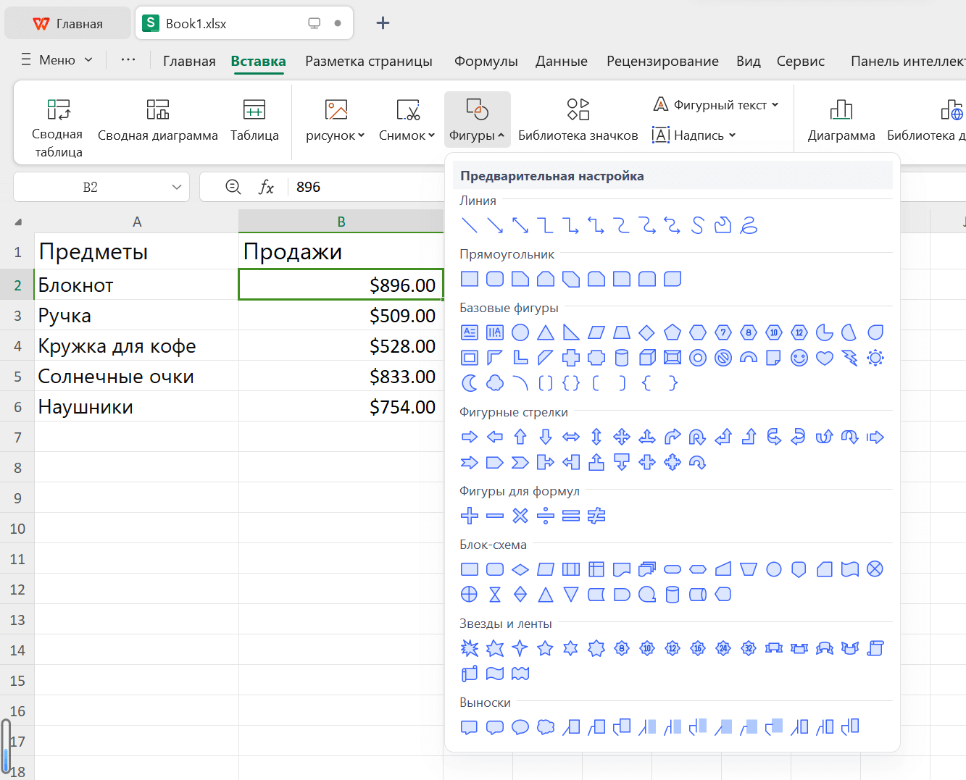
Task: Pick the smiley face shape
Action: [799, 358]
